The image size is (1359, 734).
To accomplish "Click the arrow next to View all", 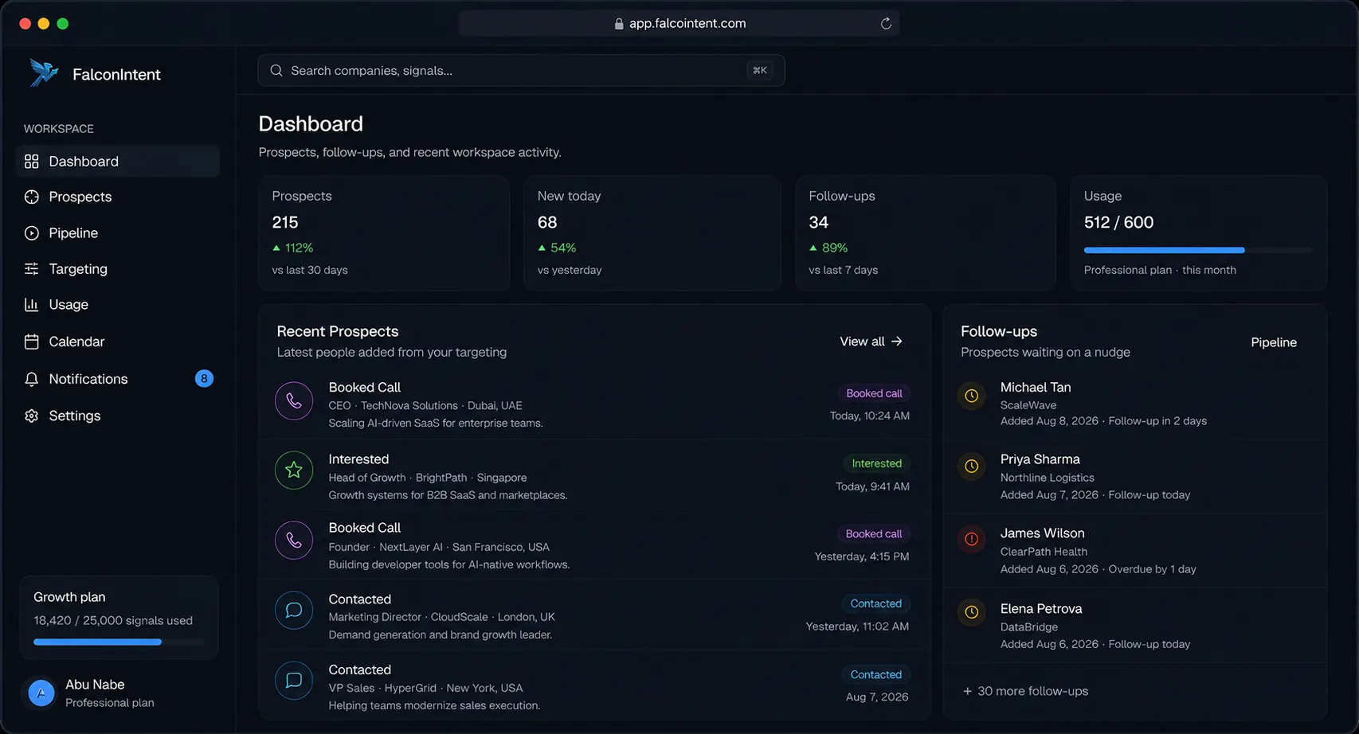I will (897, 341).
